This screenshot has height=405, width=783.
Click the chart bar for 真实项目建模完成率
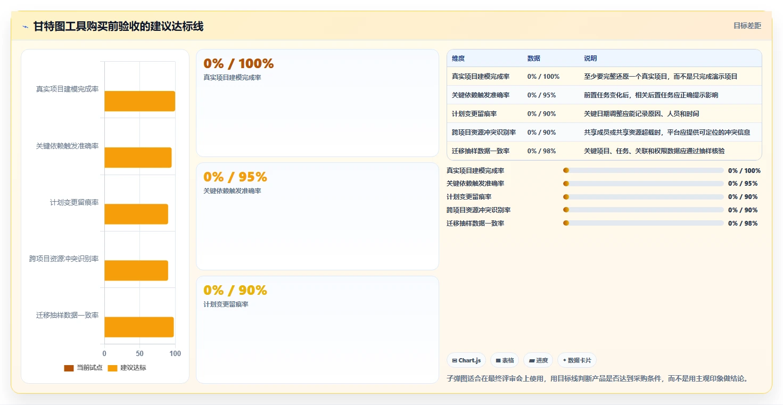pyautogui.click(x=139, y=101)
